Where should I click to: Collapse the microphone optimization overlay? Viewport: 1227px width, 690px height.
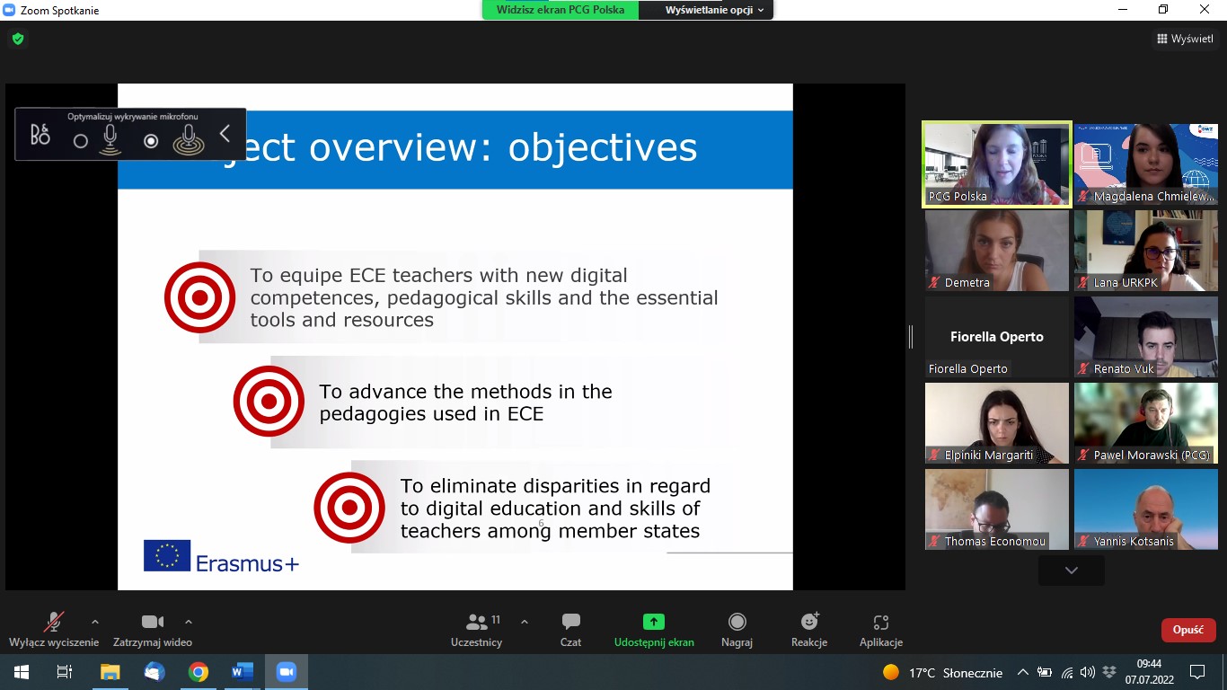[x=225, y=134]
